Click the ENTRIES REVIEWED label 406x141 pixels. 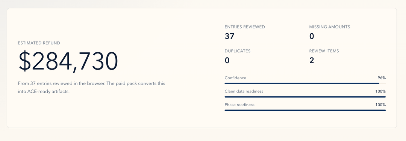tap(245, 27)
